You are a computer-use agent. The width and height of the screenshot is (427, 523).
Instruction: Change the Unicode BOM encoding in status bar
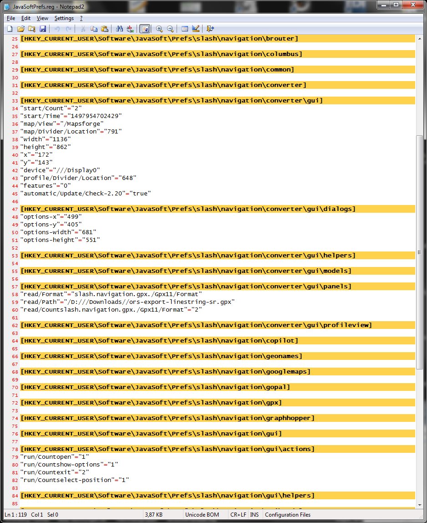(x=202, y=515)
